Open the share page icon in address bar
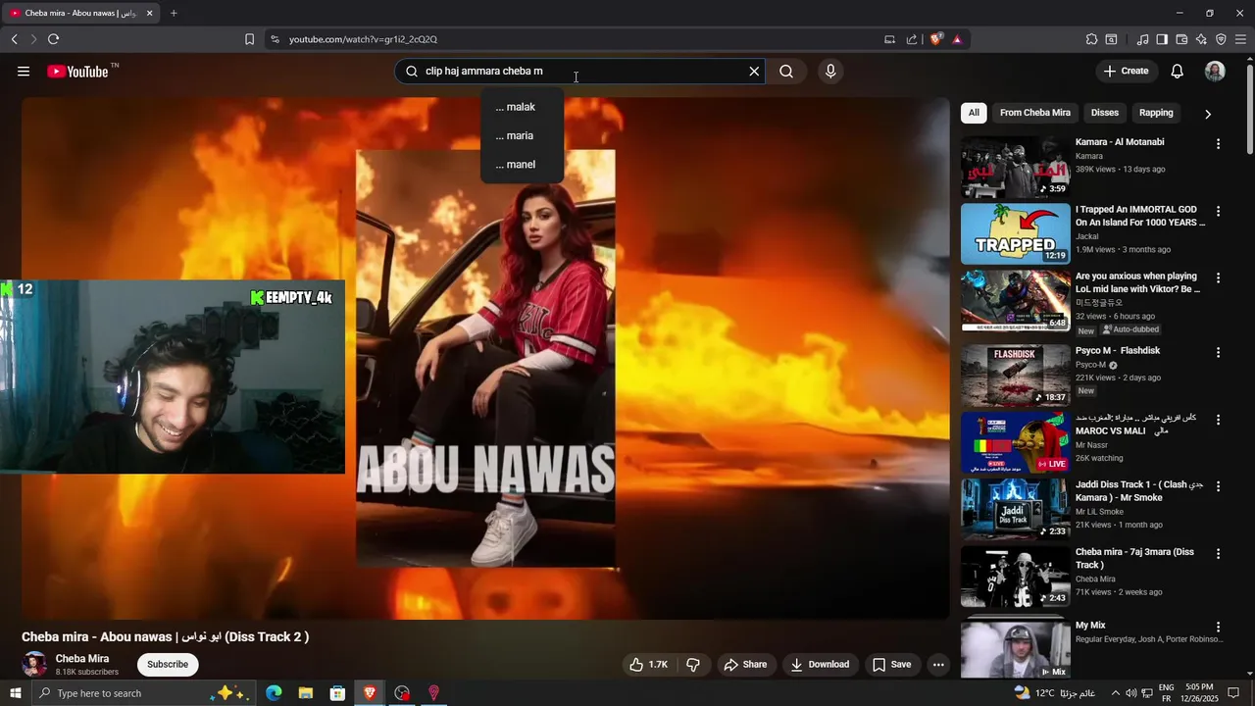 [x=912, y=39]
